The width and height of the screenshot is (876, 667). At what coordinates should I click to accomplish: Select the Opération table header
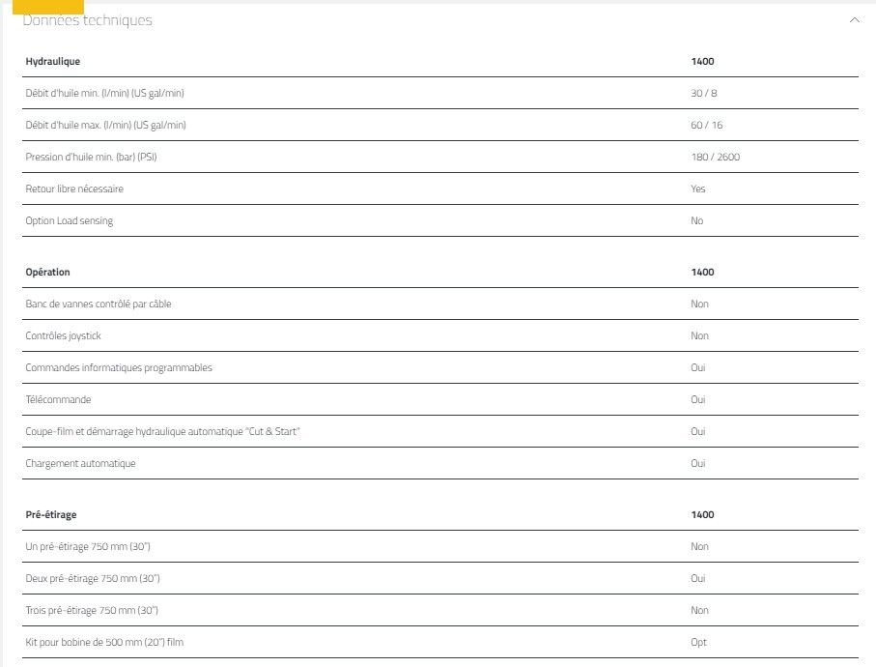pos(48,273)
